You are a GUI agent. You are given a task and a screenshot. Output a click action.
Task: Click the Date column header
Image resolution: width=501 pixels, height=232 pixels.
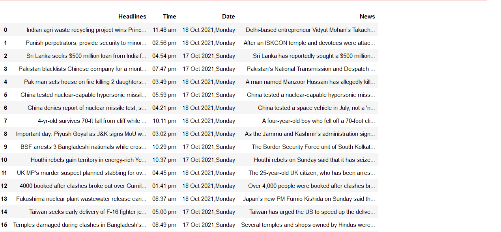click(x=228, y=17)
